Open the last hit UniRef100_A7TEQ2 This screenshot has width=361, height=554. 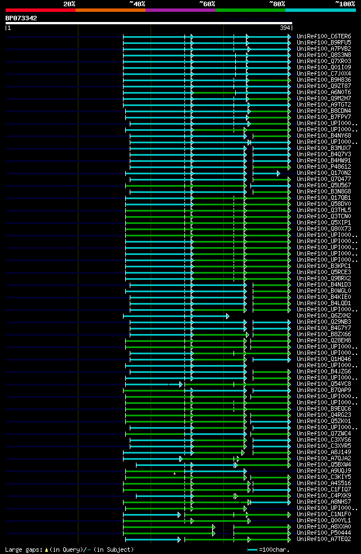click(324, 539)
